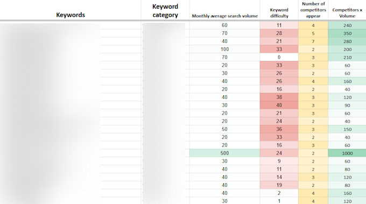Select the Number of competitors appear header

coord(313,10)
